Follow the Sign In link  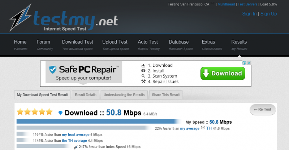coord(249,14)
